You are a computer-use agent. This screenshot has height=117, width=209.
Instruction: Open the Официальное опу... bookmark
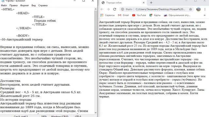coord(177,15)
